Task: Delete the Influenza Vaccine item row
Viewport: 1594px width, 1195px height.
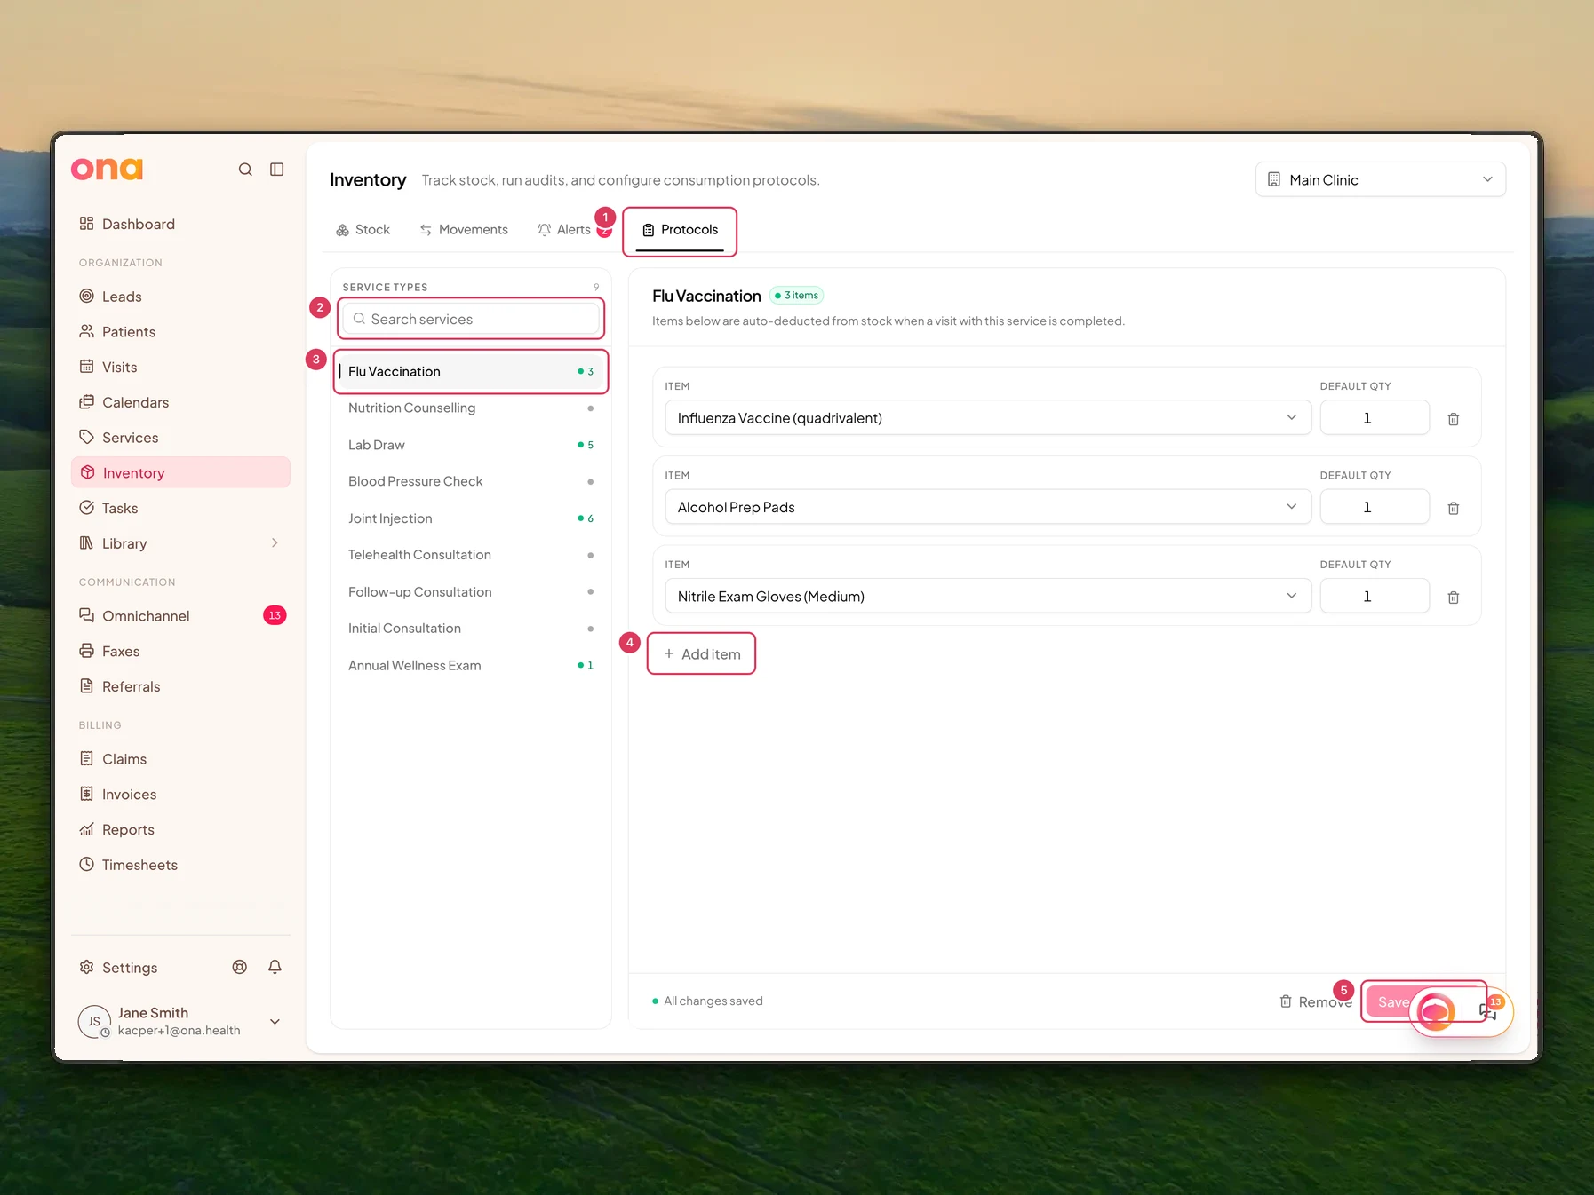Action: point(1454,419)
